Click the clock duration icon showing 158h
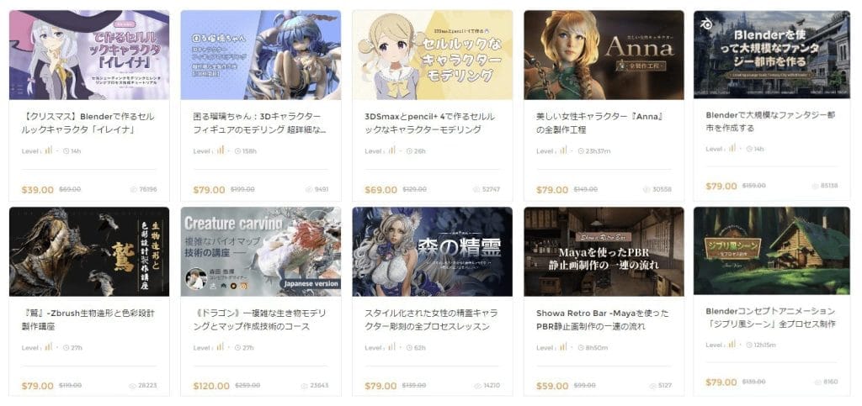Image resolution: width=862 pixels, height=406 pixels. tap(237, 150)
